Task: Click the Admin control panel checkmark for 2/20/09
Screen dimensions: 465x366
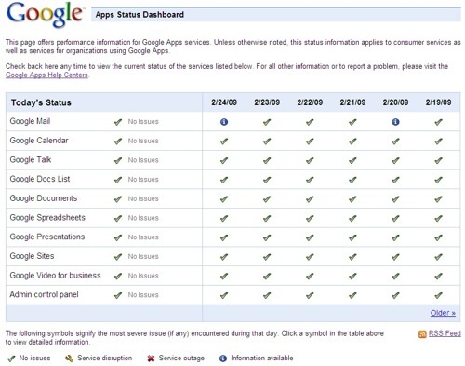Action: pyautogui.click(x=395, y=295)
